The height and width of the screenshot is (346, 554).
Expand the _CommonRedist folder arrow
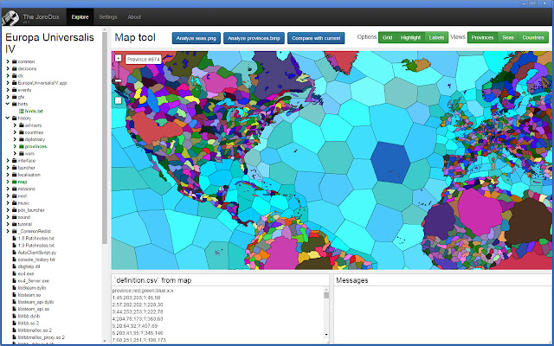click(x=8, y=231)
